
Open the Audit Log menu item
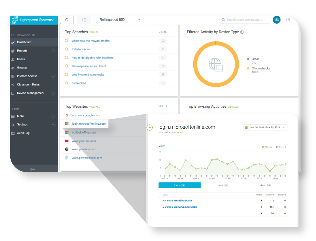click(34, 133)
